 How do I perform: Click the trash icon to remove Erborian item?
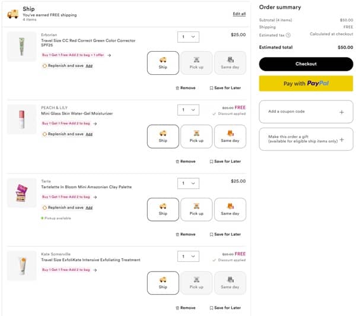pyautogui.click(x=177, y=88)
